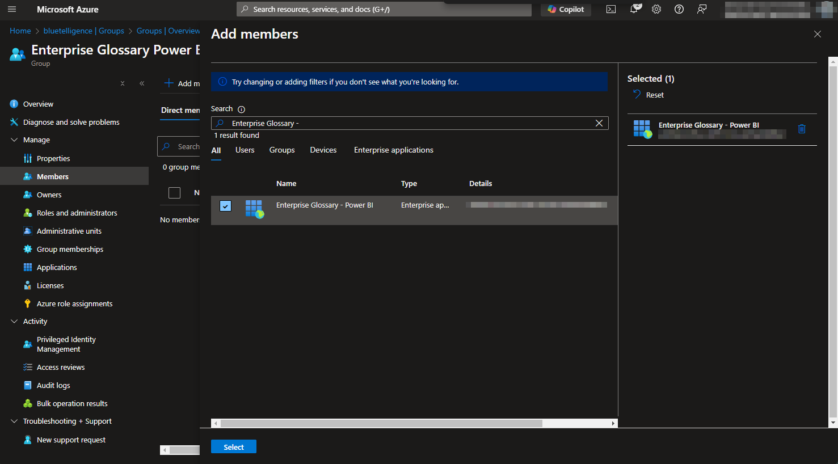838x464 pixels.
Task: Tick the select-all checkbox in members list
Action: (175, 193)
